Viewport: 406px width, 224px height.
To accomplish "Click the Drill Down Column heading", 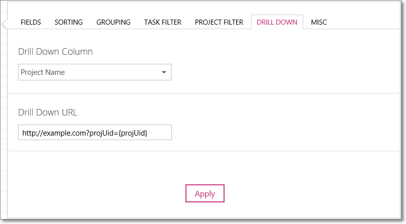I will click(x=56, y=52).
